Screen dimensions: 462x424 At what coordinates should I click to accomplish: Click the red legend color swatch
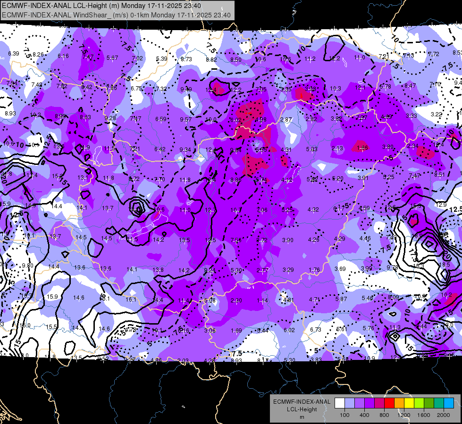[x=389, y=403]
